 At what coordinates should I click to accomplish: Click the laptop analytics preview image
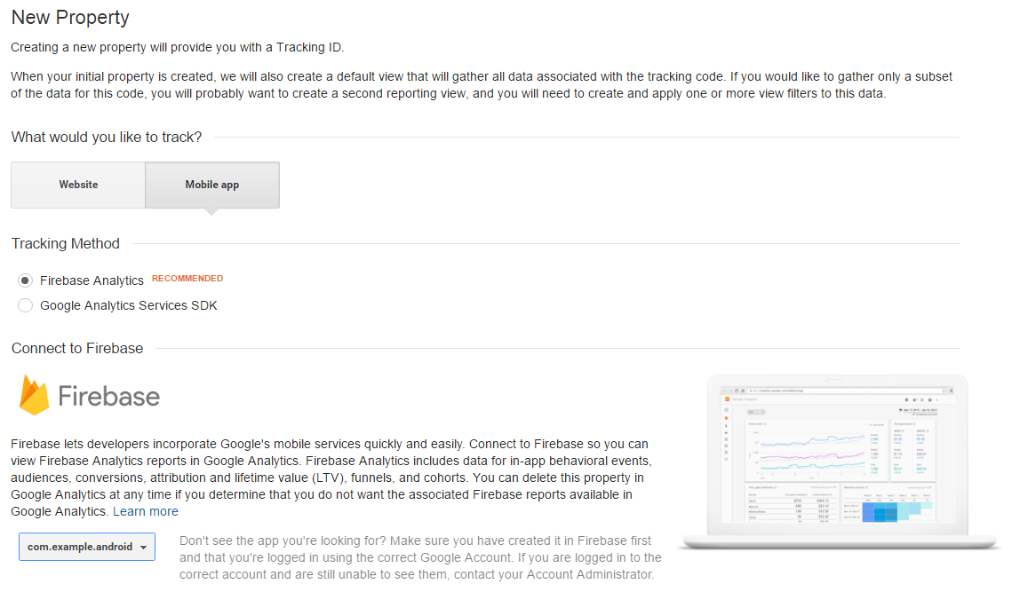(839, 462)
